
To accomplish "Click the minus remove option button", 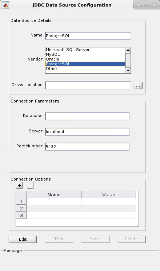I will click(30, 185).
